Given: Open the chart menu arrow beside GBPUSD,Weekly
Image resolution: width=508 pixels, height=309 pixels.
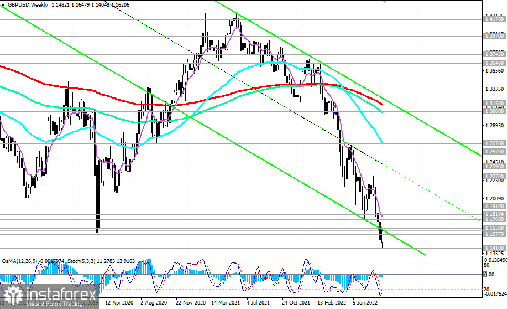Looking at the screenshot, I should click(3, 5).
